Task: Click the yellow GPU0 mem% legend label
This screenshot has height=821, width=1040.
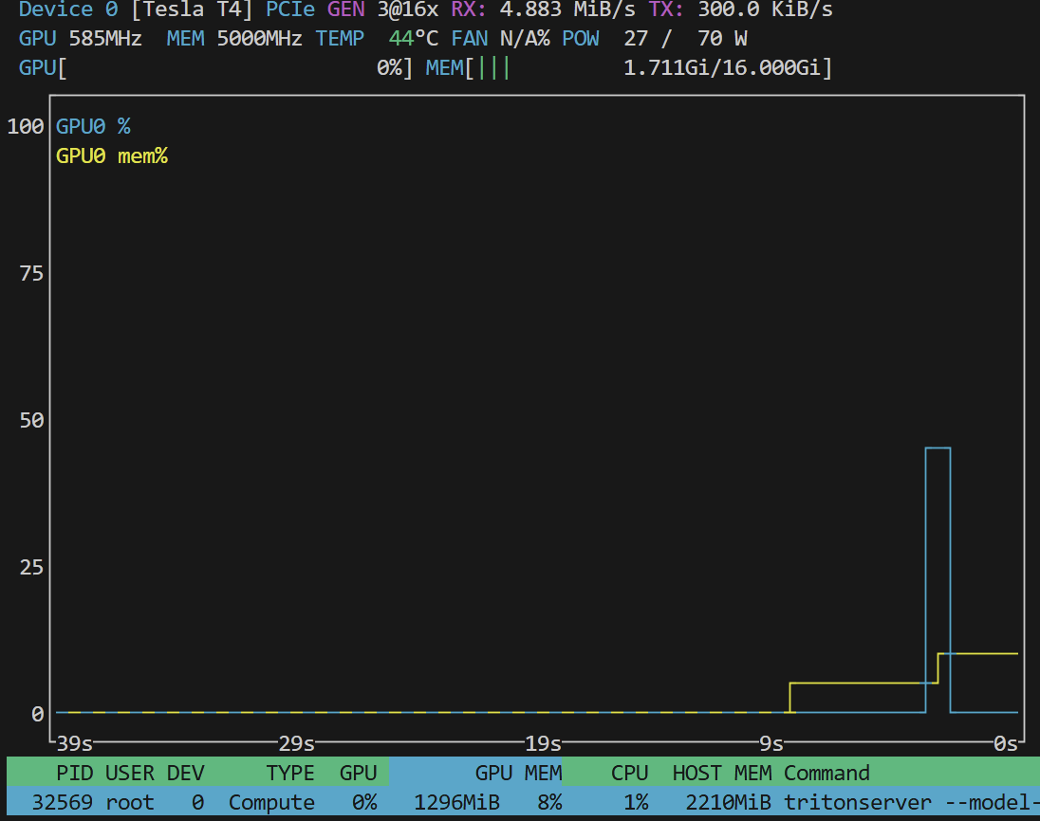Action: tap(111, 155)
